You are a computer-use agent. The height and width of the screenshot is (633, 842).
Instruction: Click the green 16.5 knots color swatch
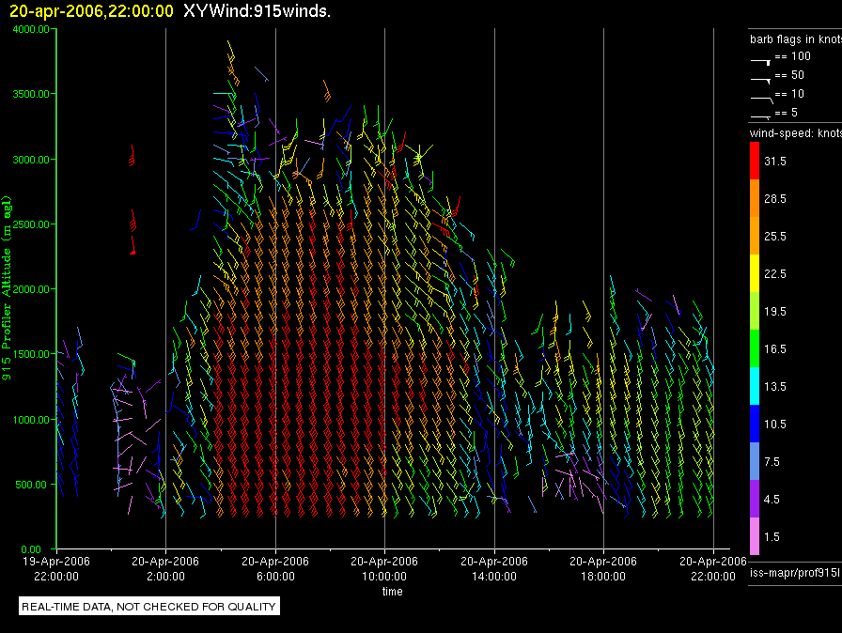(756, 348)
